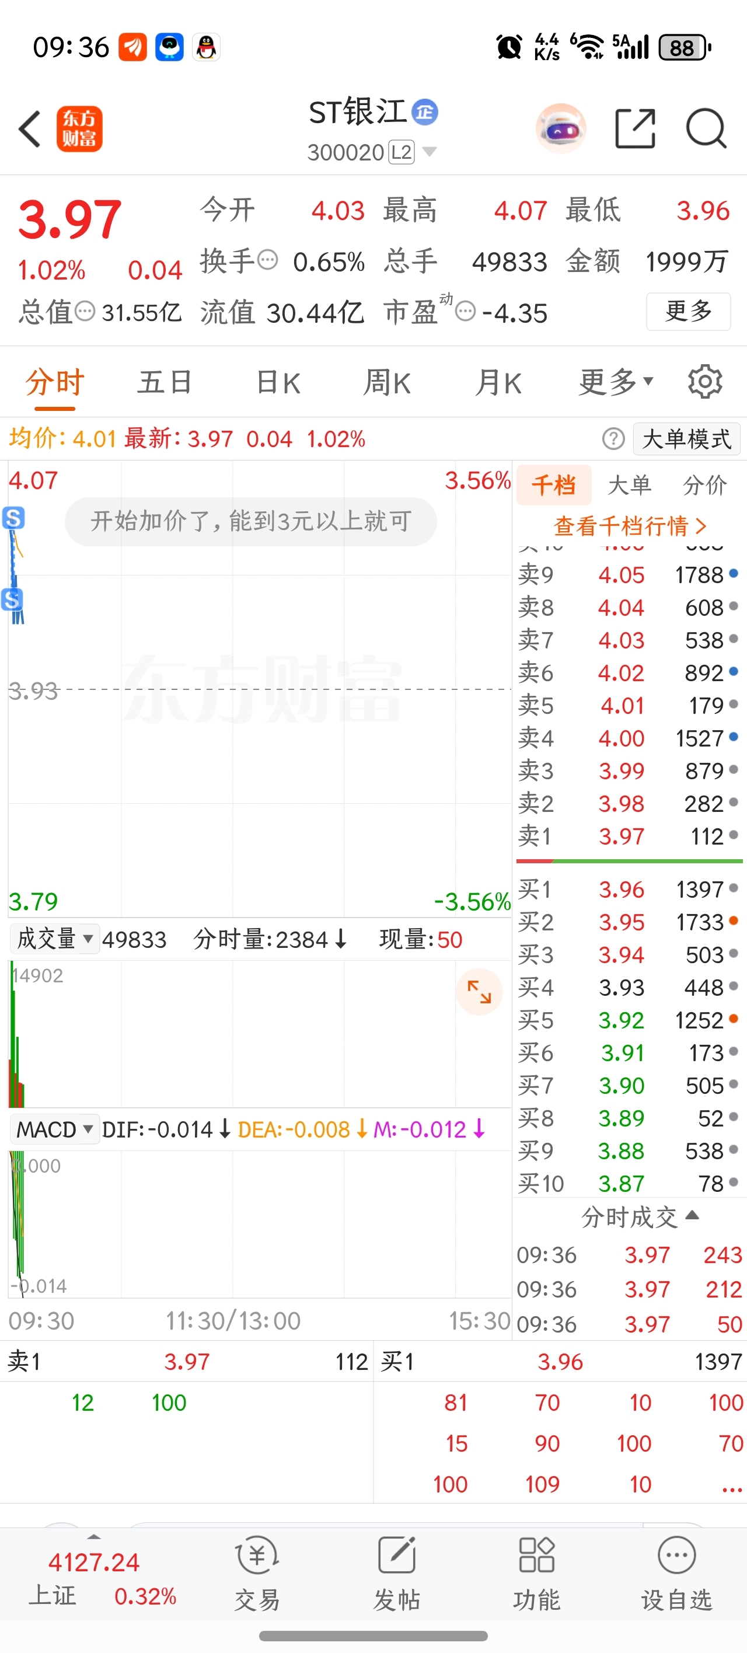Tap the three-dots overflow in 买1 queue
The width and height of the screenshot is (747, 1653).
[x=732, y=1489]
